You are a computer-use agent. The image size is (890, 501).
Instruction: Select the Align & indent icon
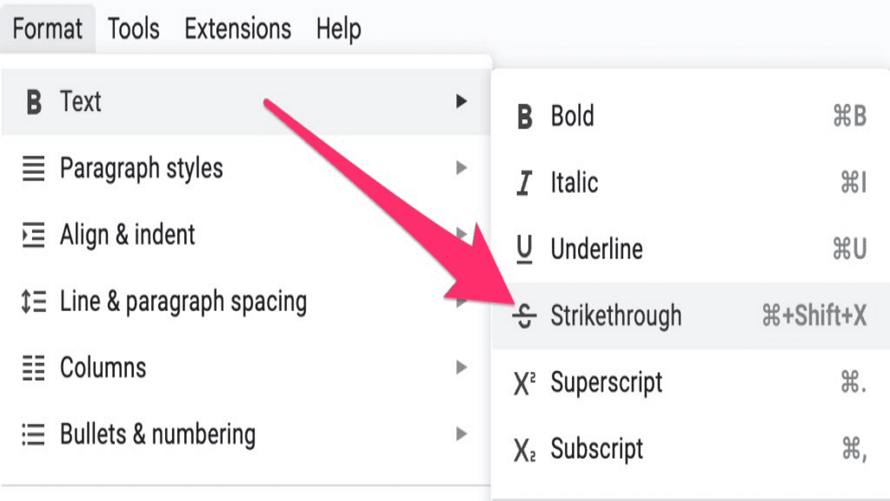[33, 235]
